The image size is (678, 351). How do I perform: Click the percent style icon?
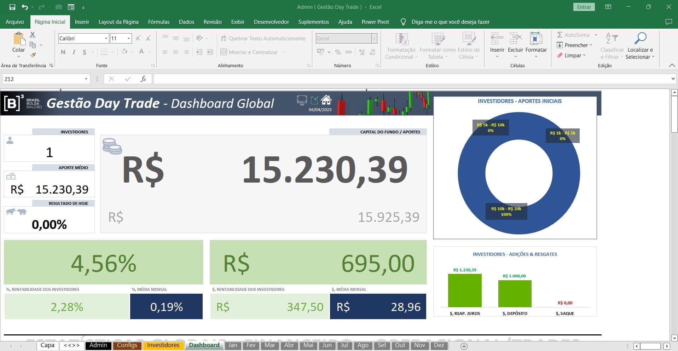pos(338,52)
